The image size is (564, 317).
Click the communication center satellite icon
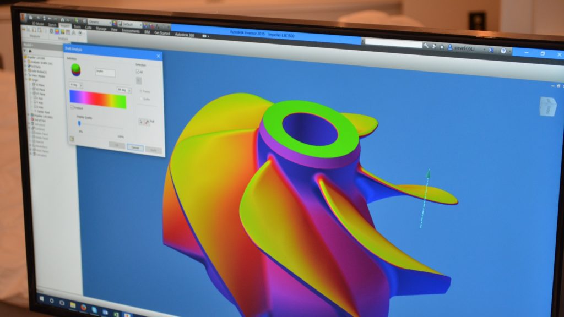click(x=434, y=46)
